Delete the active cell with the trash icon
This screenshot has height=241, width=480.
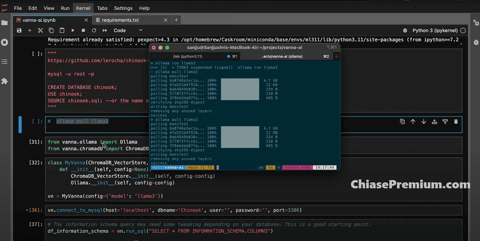[x=456, y=121]
